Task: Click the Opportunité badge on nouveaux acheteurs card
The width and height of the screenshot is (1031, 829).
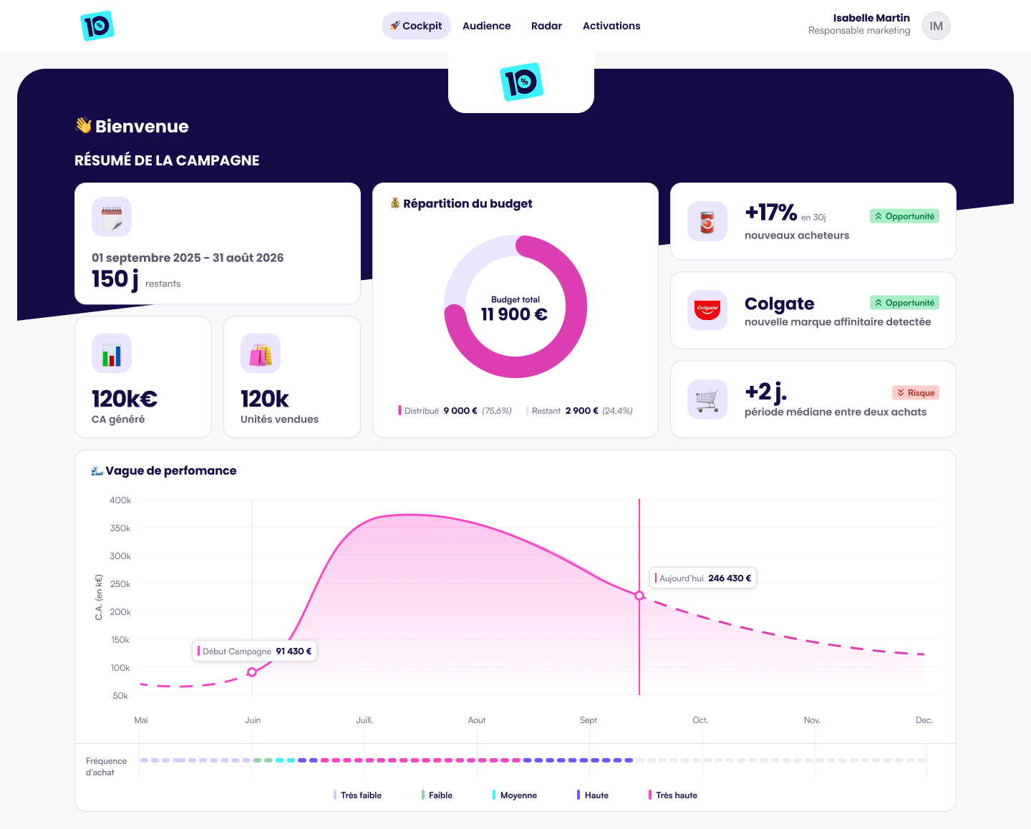Action: tap(904, 216)
